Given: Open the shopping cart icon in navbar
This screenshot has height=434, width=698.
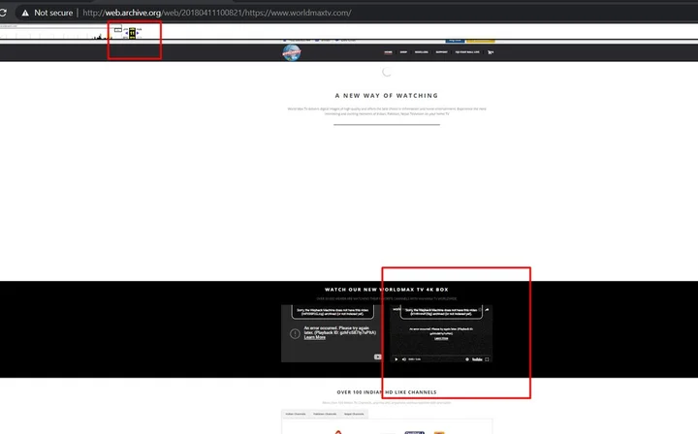Looking at the screenshot, I should (x=491, y=52).
